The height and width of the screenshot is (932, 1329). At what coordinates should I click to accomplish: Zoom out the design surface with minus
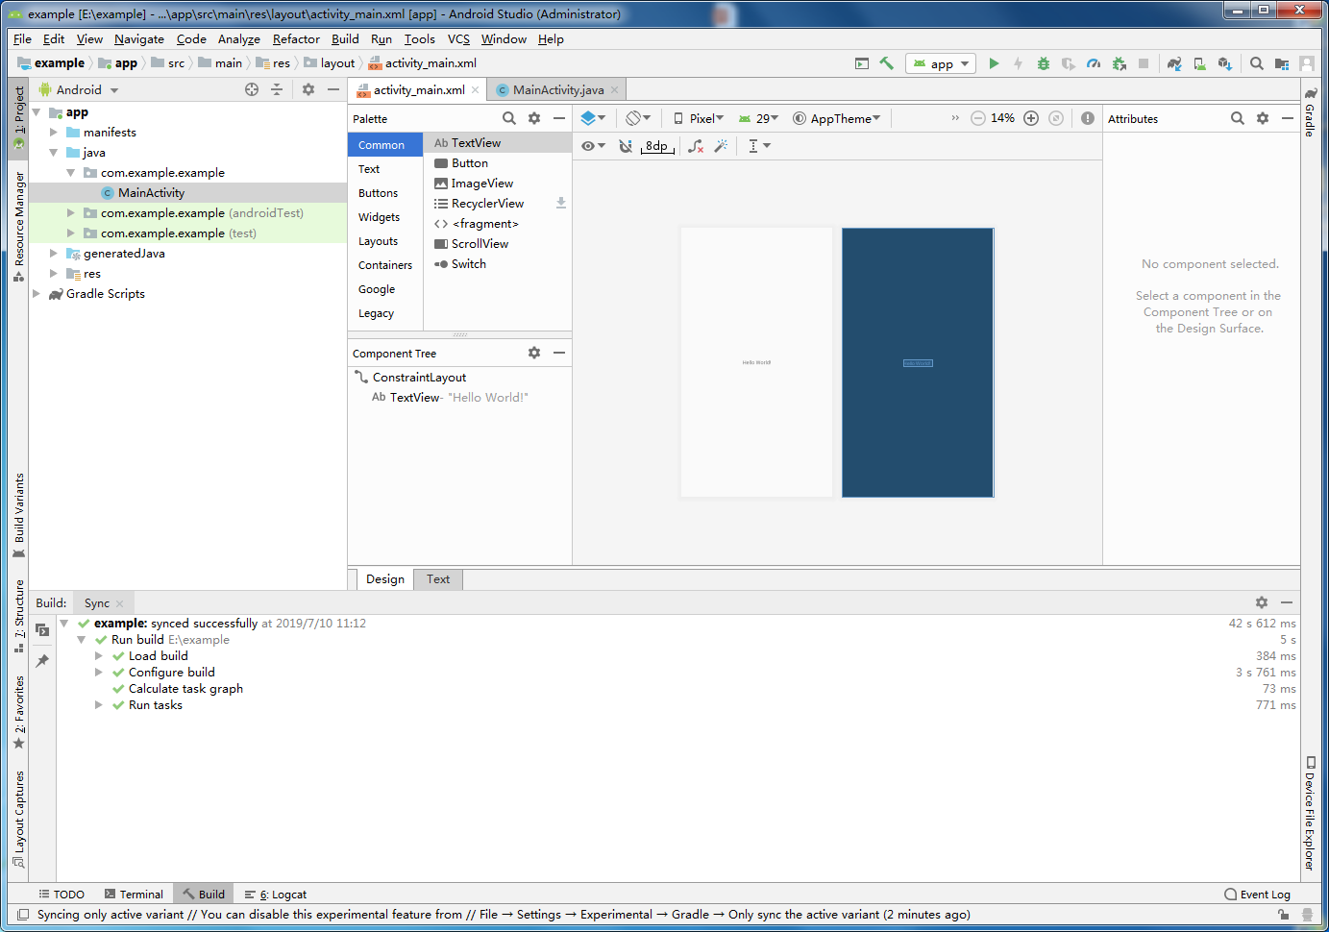978,118
